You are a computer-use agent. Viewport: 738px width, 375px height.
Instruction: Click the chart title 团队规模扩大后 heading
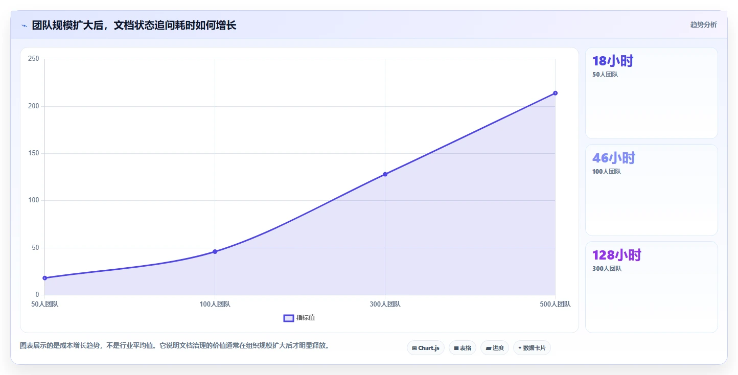tap(134, 25)
